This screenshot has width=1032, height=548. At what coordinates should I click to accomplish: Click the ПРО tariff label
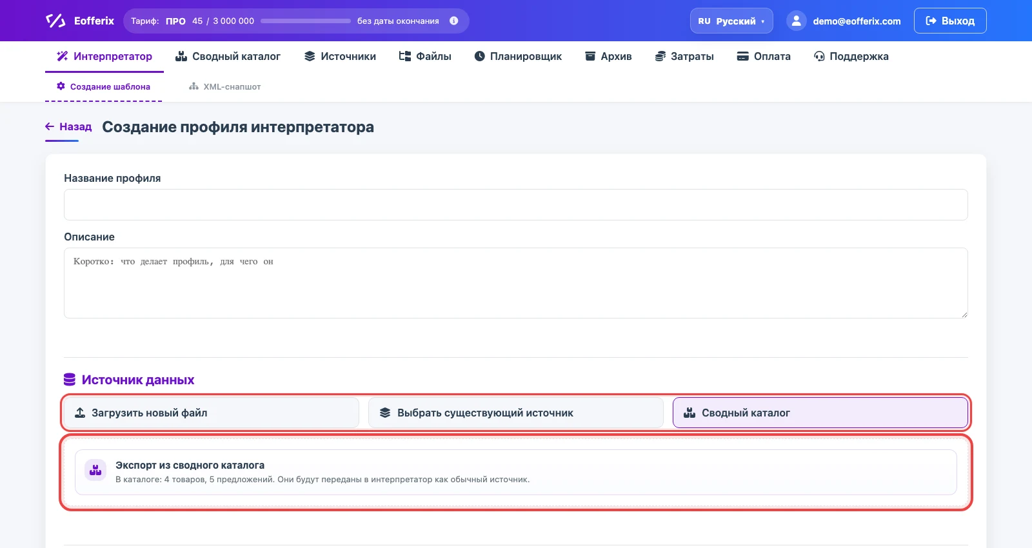(175, 21)
